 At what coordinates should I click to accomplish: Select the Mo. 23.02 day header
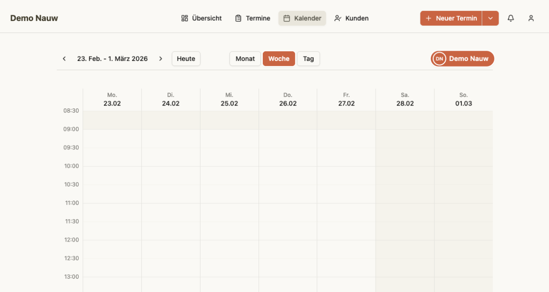pyautogui.click(x=112, y=99)
